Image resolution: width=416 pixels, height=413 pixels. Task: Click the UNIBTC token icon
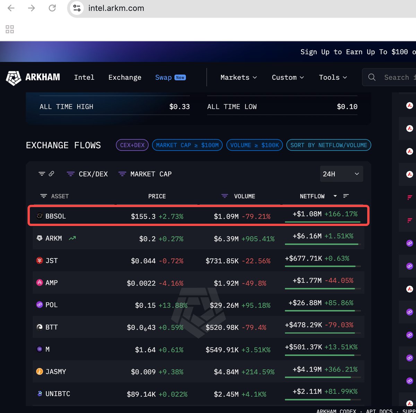click(x=40, y=394)
